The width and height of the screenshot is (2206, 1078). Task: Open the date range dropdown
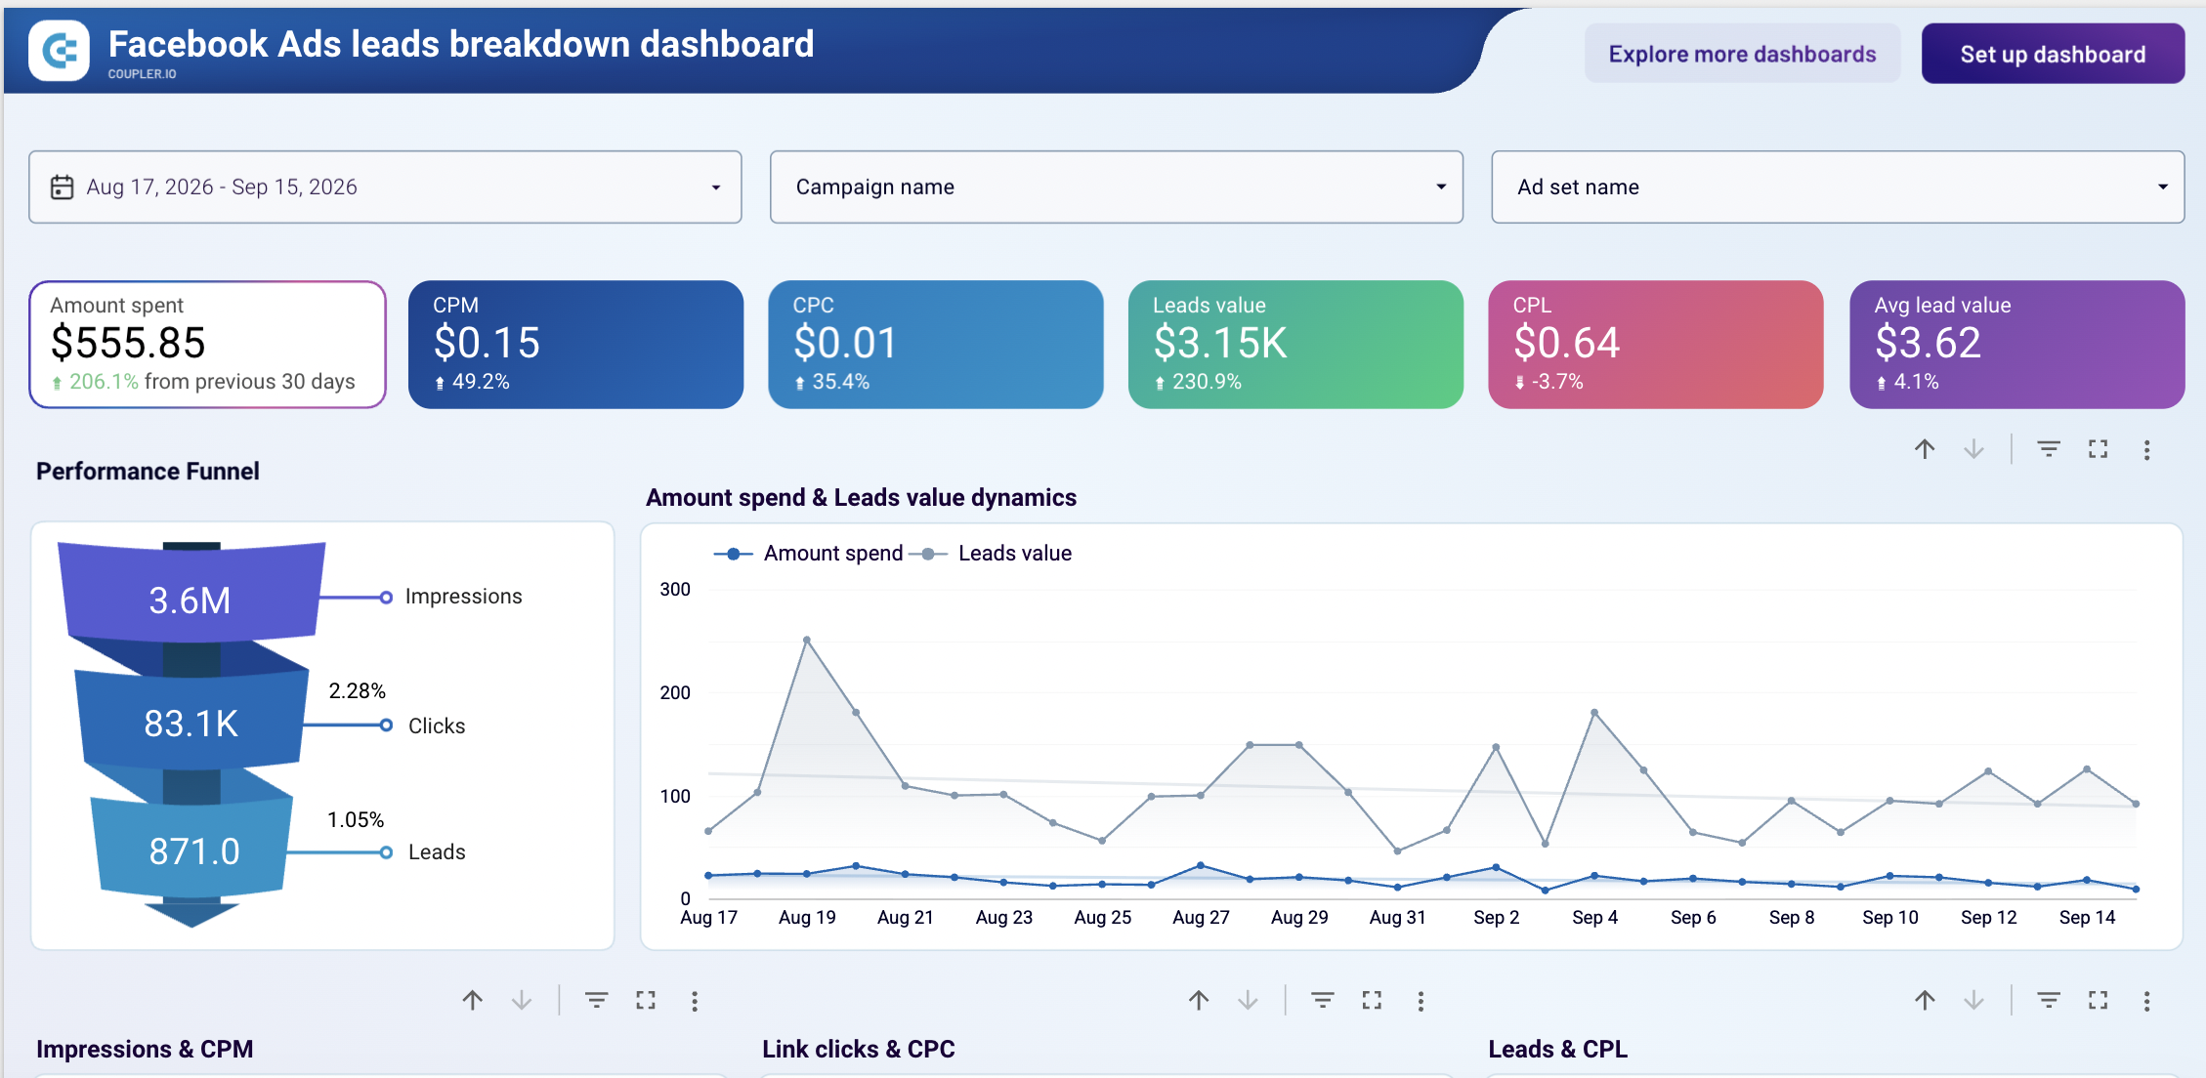(x=385, y=187)
